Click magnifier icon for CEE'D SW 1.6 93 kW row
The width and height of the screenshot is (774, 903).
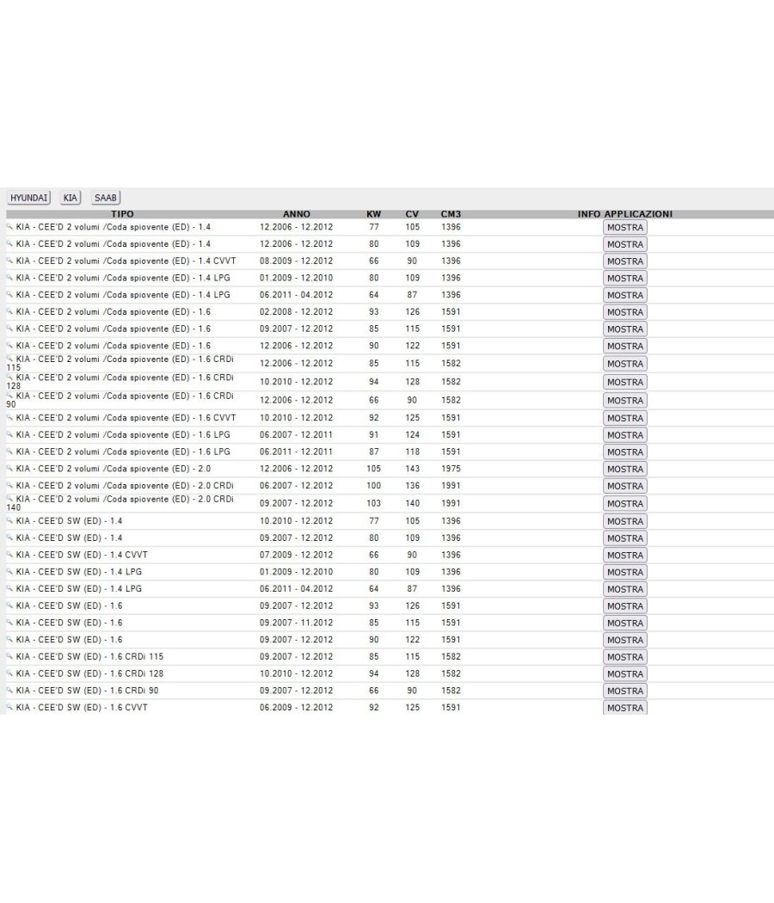[9, 605]
